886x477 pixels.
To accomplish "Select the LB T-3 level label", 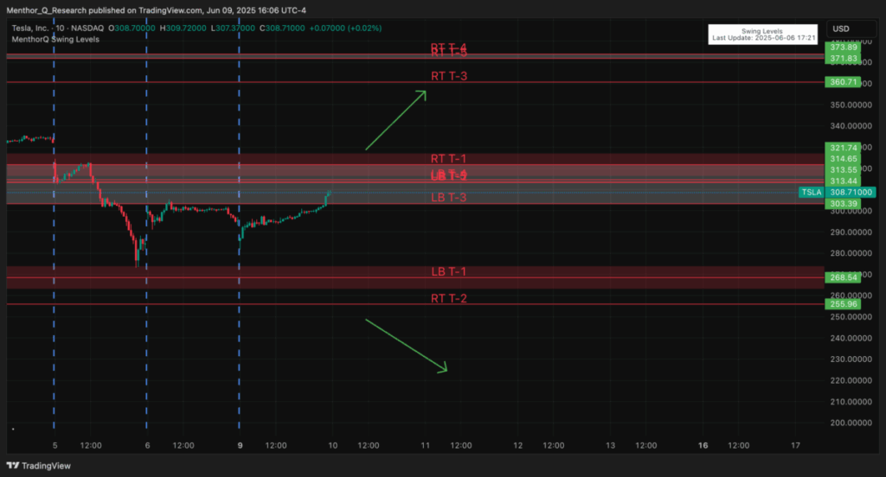I will pos(449,198).
